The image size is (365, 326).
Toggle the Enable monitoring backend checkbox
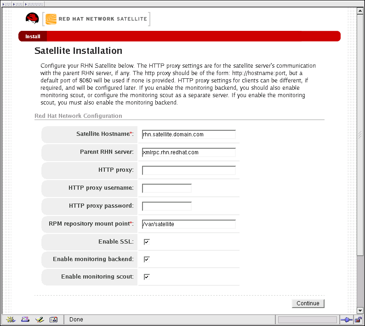point(147,259)
